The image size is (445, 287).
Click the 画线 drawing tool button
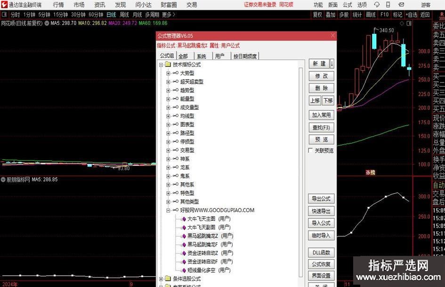(x=371, y=15)
